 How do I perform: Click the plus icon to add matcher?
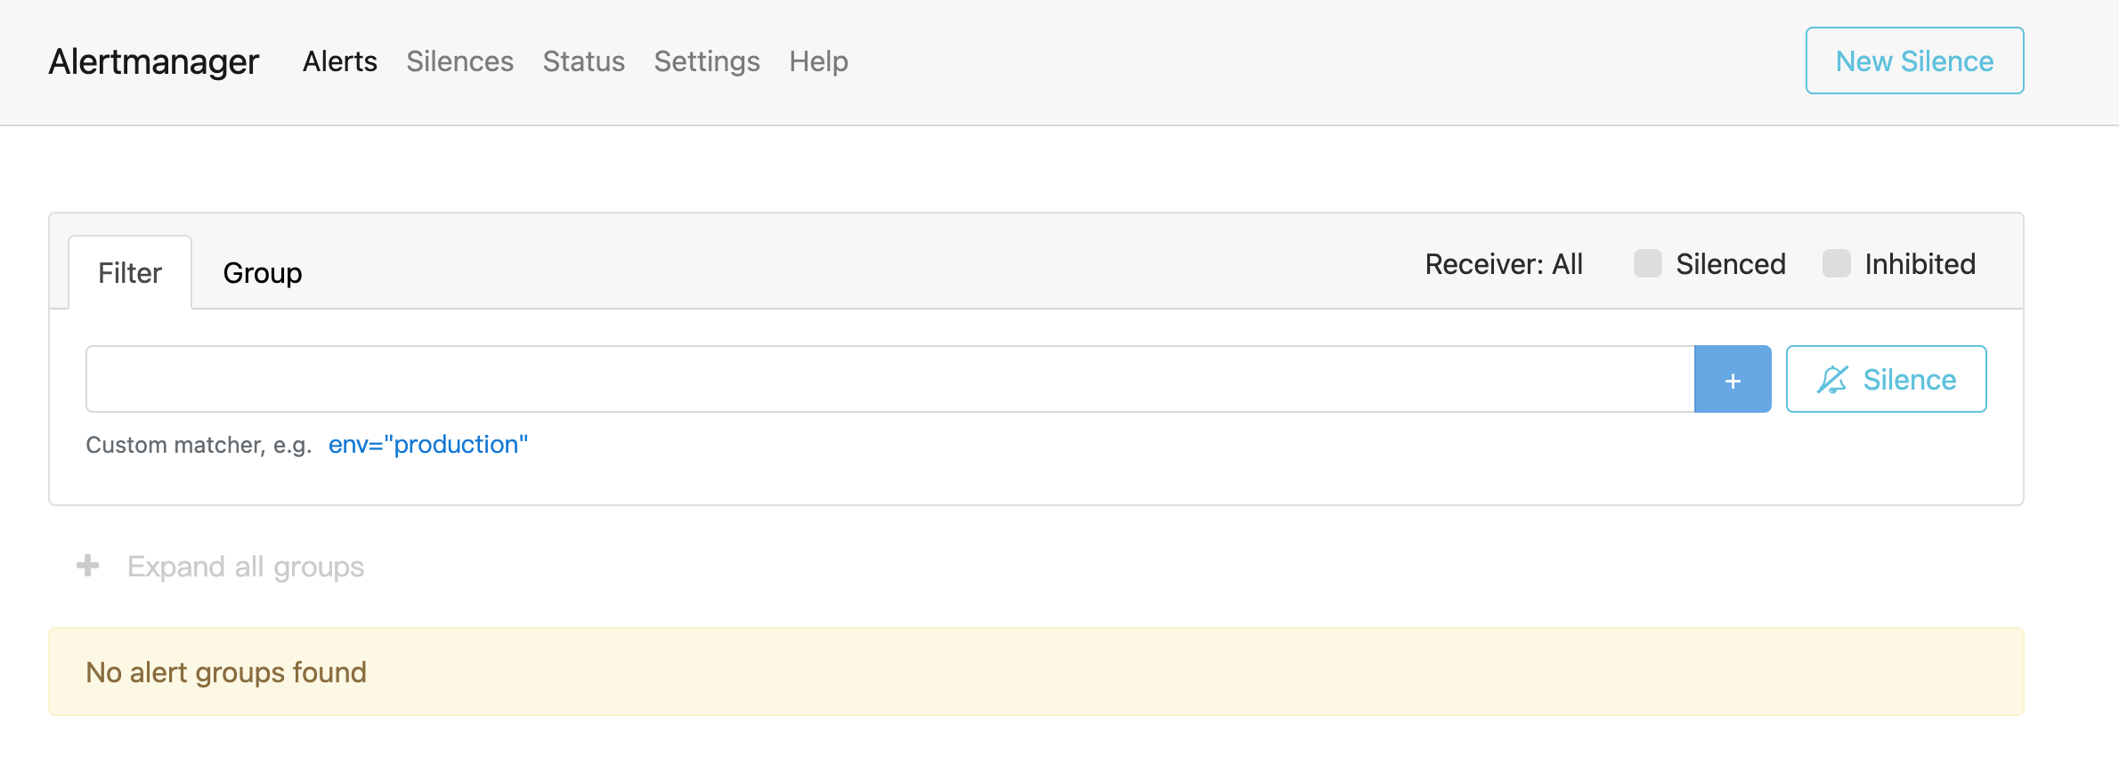[1733, 379]
